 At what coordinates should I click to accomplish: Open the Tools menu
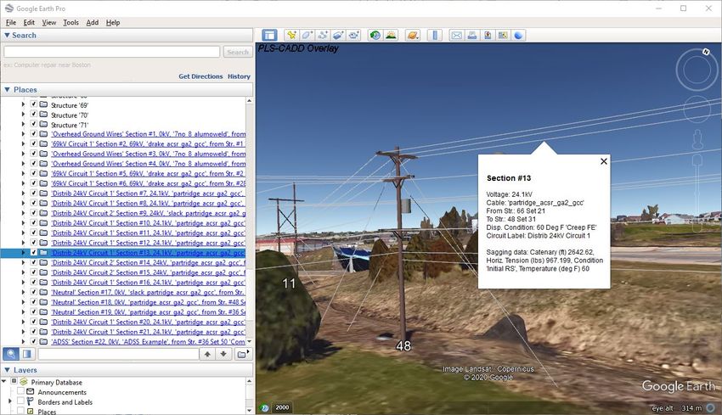tap(71, 22)
